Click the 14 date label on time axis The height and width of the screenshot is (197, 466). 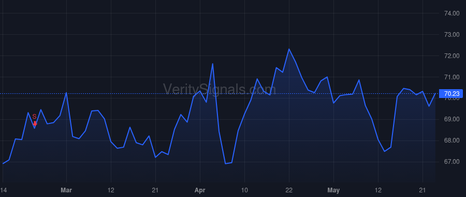click(x=3, y=190)
